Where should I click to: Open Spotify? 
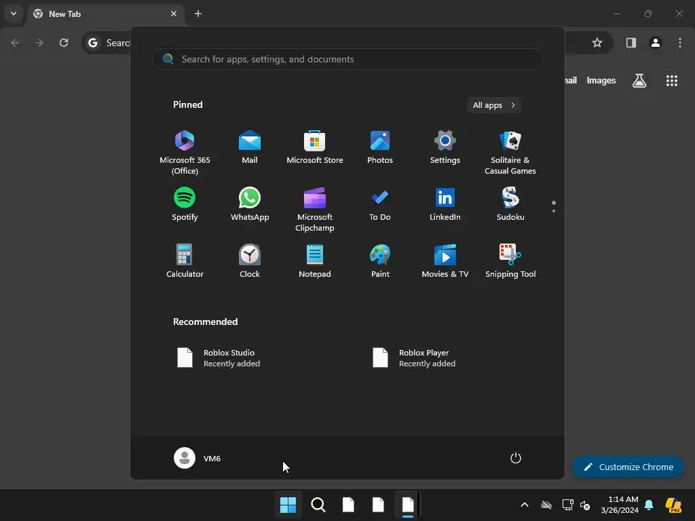pyautogui.click(x=185, y=204)
